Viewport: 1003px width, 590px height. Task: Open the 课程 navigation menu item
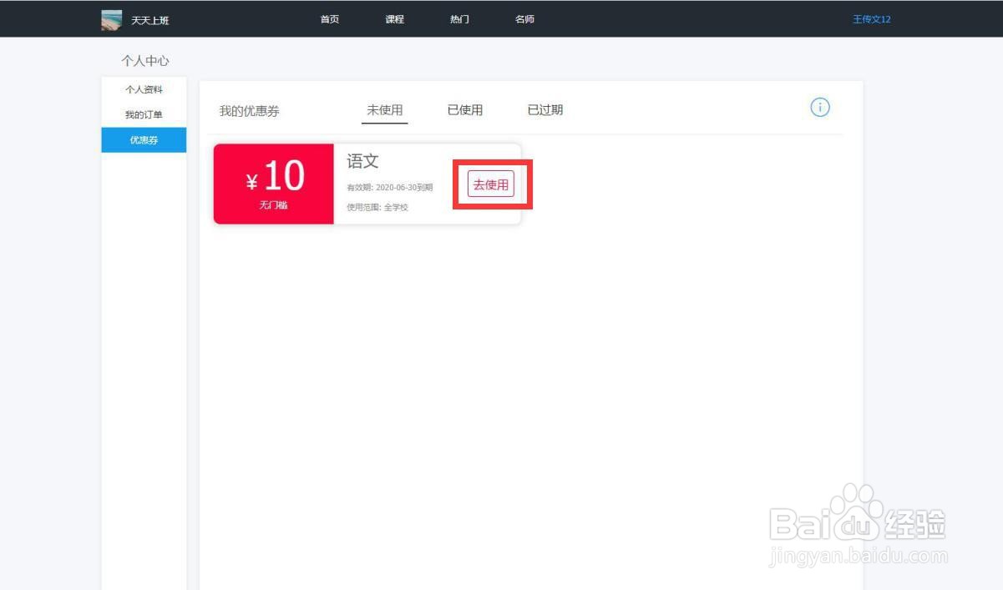pos(393,18)
